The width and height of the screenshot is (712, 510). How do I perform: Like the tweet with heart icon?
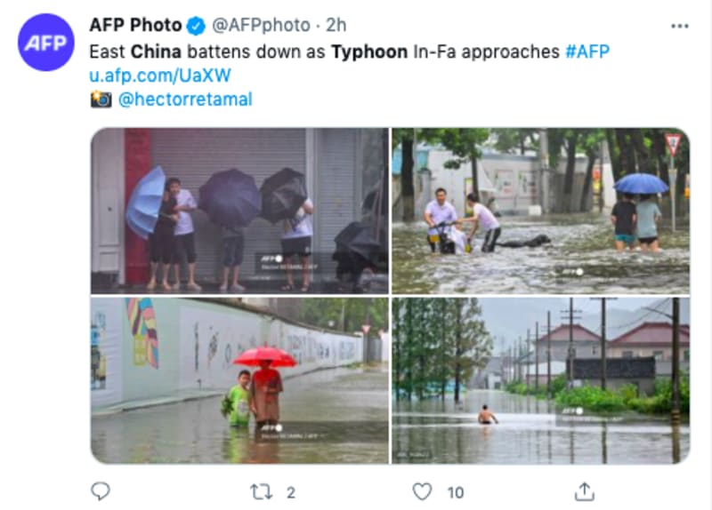click(422, 491)
